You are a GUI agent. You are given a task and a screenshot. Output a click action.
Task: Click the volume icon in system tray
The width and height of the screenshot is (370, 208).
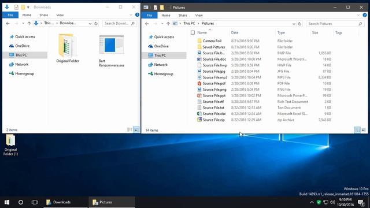coord(333,202)
